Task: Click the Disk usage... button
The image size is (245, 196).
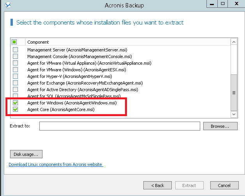Action: [26, 154]
